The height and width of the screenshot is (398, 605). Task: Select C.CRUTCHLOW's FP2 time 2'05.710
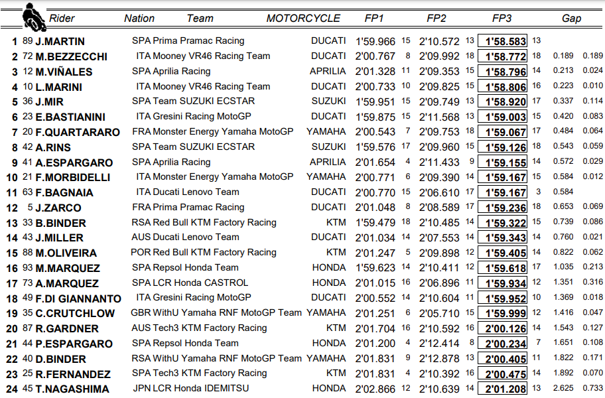click(440, 313)
